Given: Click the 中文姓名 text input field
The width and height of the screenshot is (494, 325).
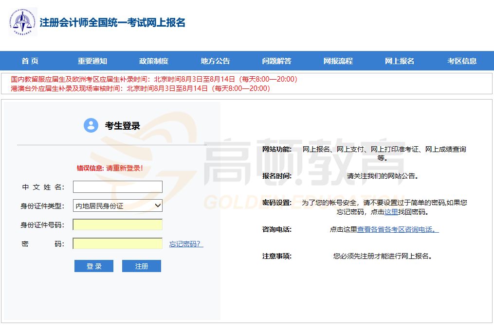Looking at the screenshot, I should pos(117,187).
